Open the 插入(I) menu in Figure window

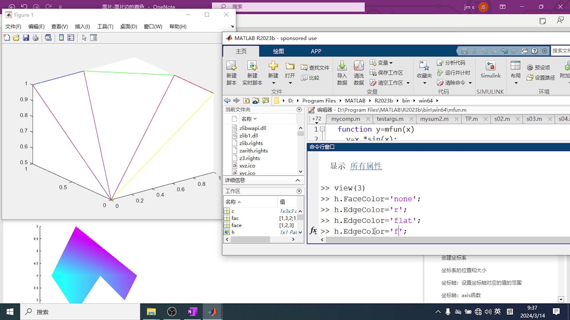click(82, 26)
